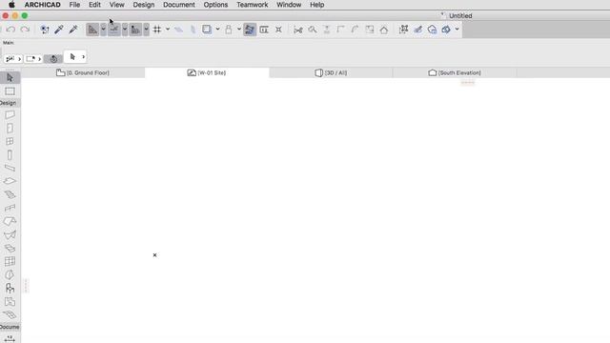Viewport: 610px width, 343px height.
Task: Expand first Info Box selection method chevron
Action: click(19, 59)
